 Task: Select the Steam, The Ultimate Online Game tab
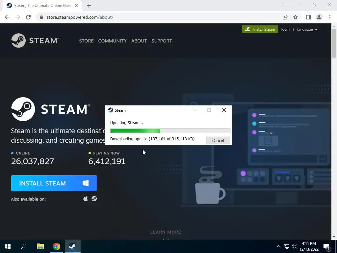pyautogui.click(x=42, y=6)
